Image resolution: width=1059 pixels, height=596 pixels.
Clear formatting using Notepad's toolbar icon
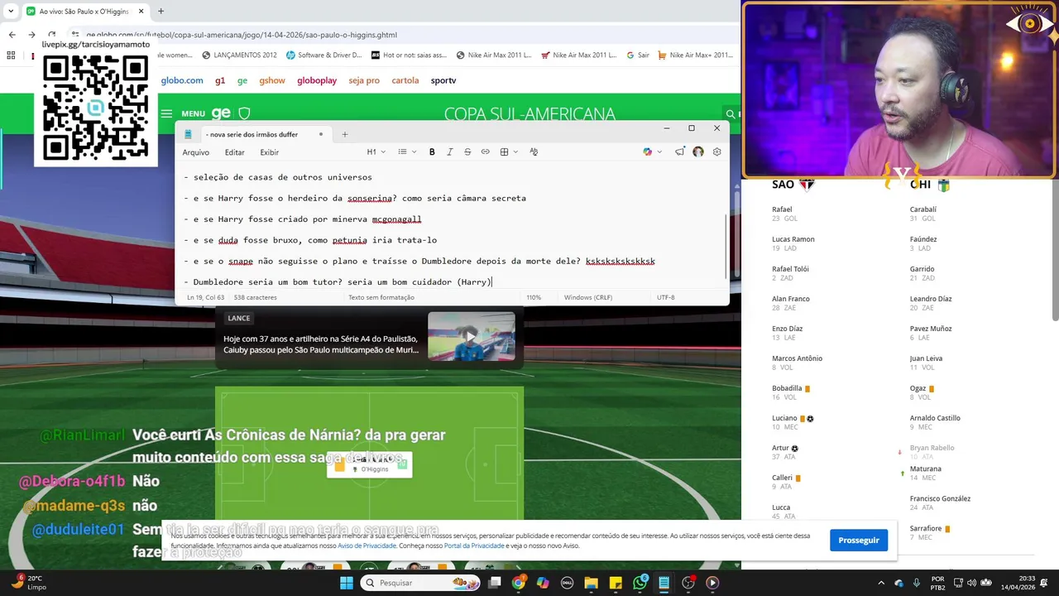point(534,152)
